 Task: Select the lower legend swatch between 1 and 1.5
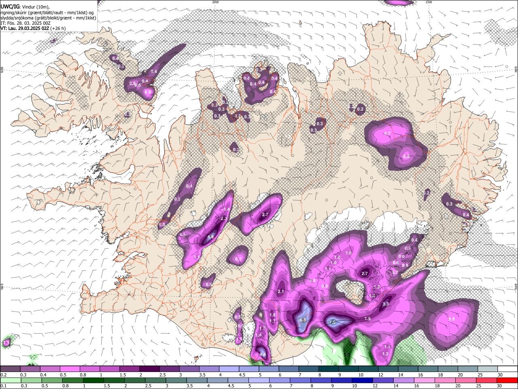(x=93, y=380)
